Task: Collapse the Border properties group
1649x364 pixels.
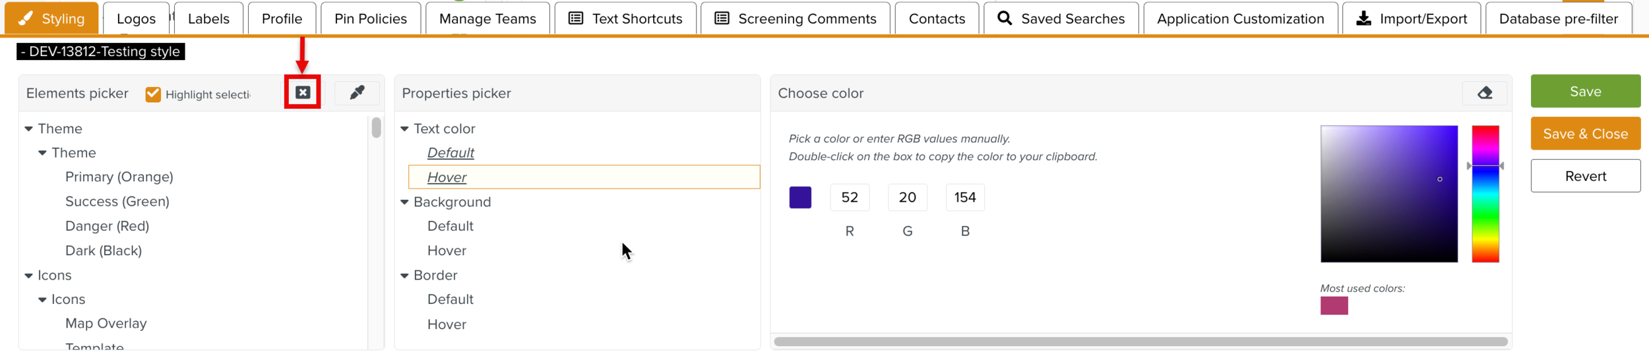Action: [405, 276]
